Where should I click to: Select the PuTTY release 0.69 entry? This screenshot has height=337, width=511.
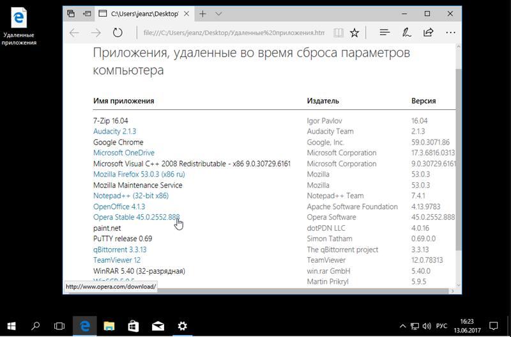tap(123, 239)
